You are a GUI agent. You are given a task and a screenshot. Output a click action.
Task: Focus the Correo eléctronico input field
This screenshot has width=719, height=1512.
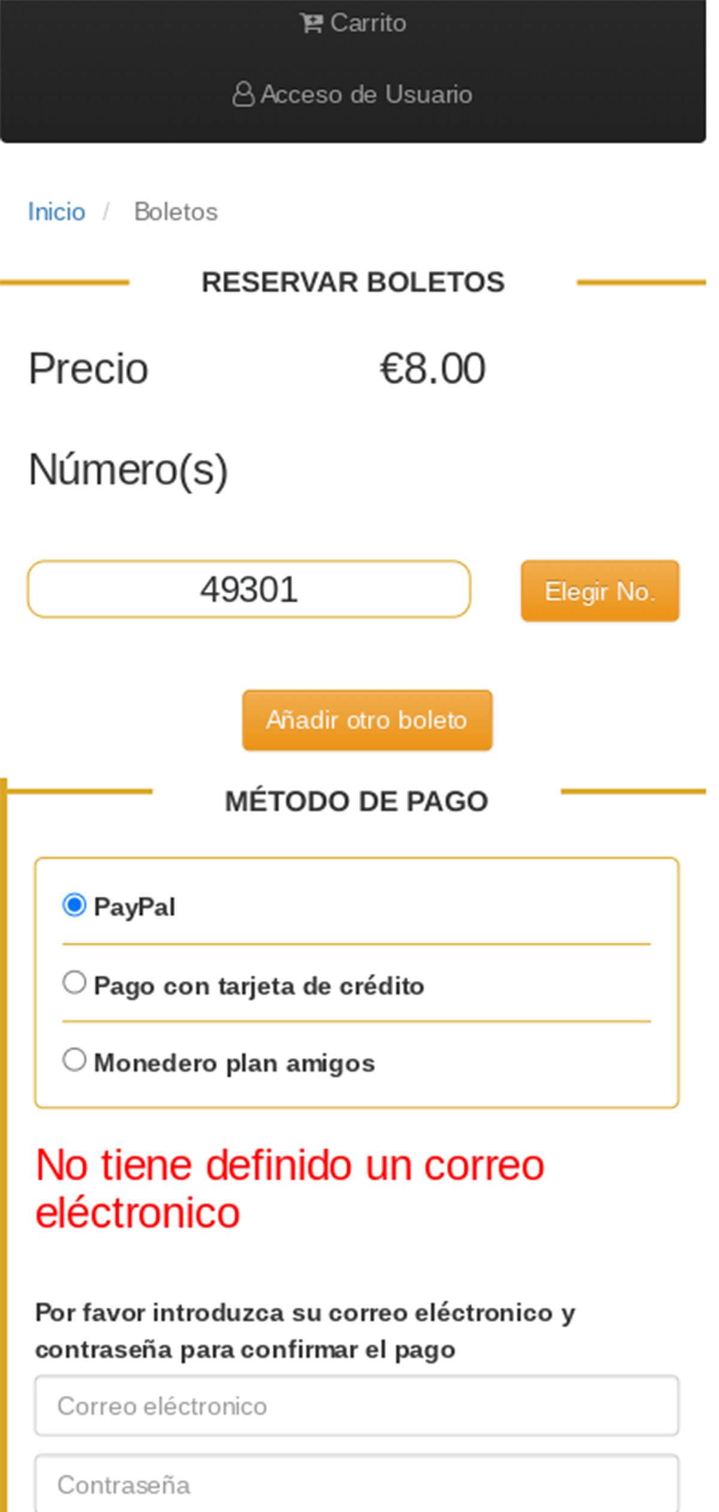click(357, 1406)
